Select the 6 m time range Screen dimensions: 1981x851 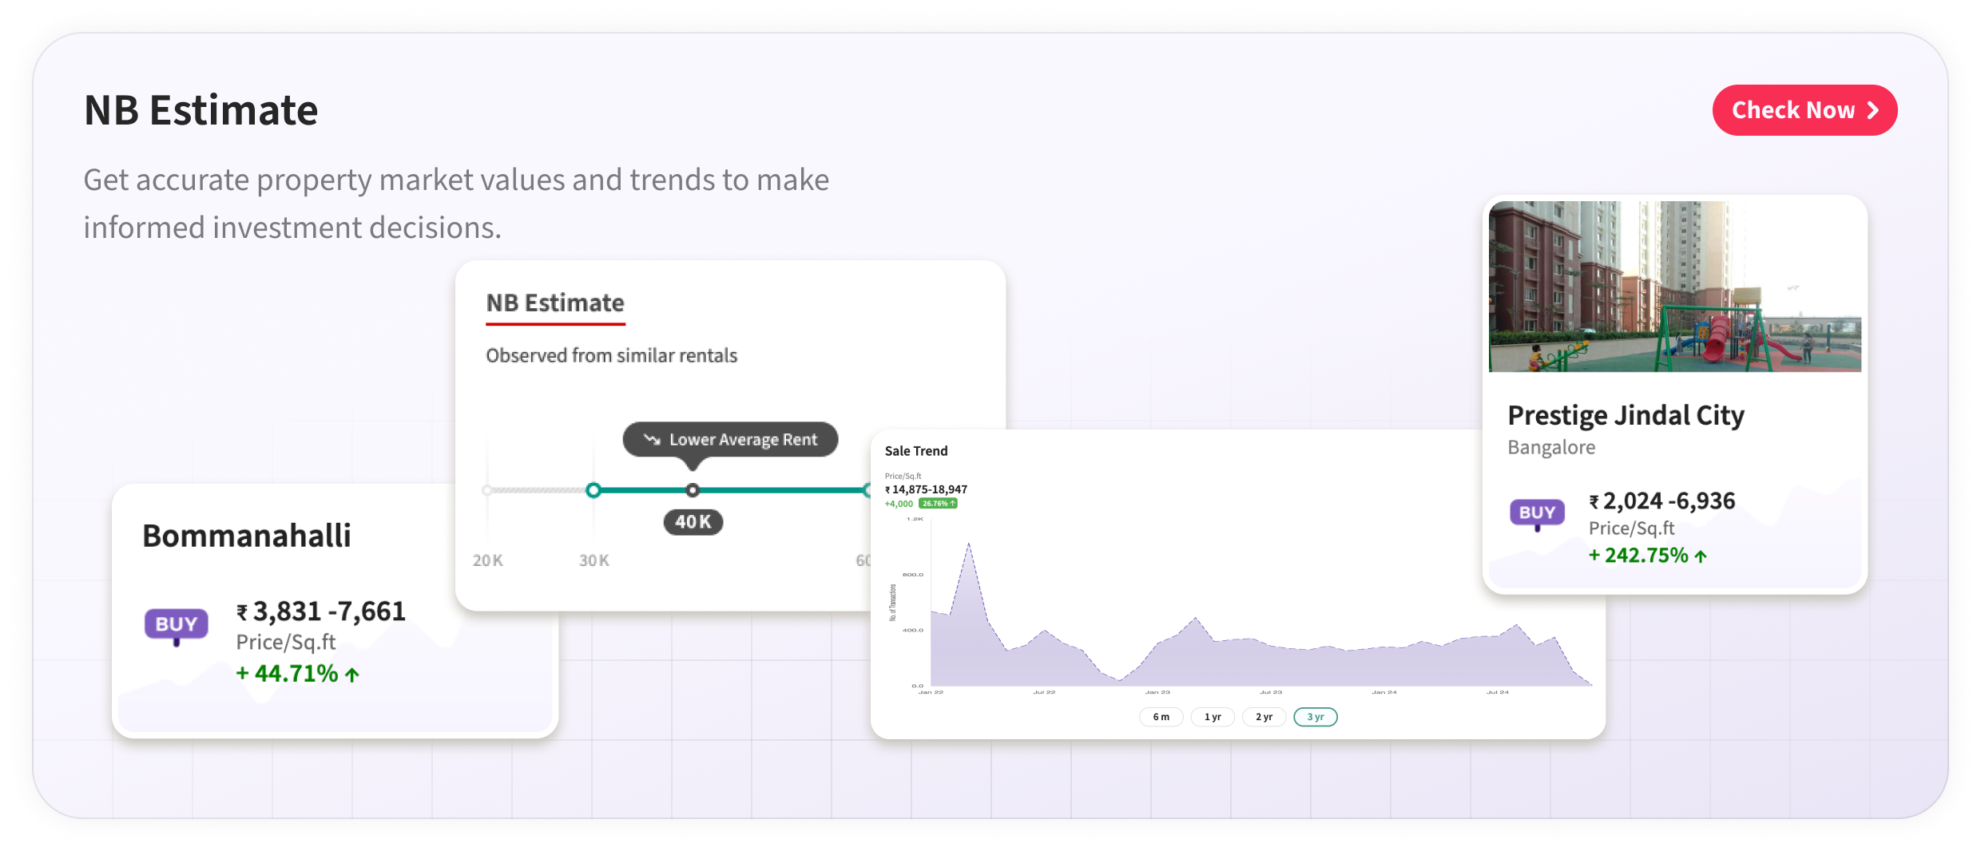[x=1161, y=717]
